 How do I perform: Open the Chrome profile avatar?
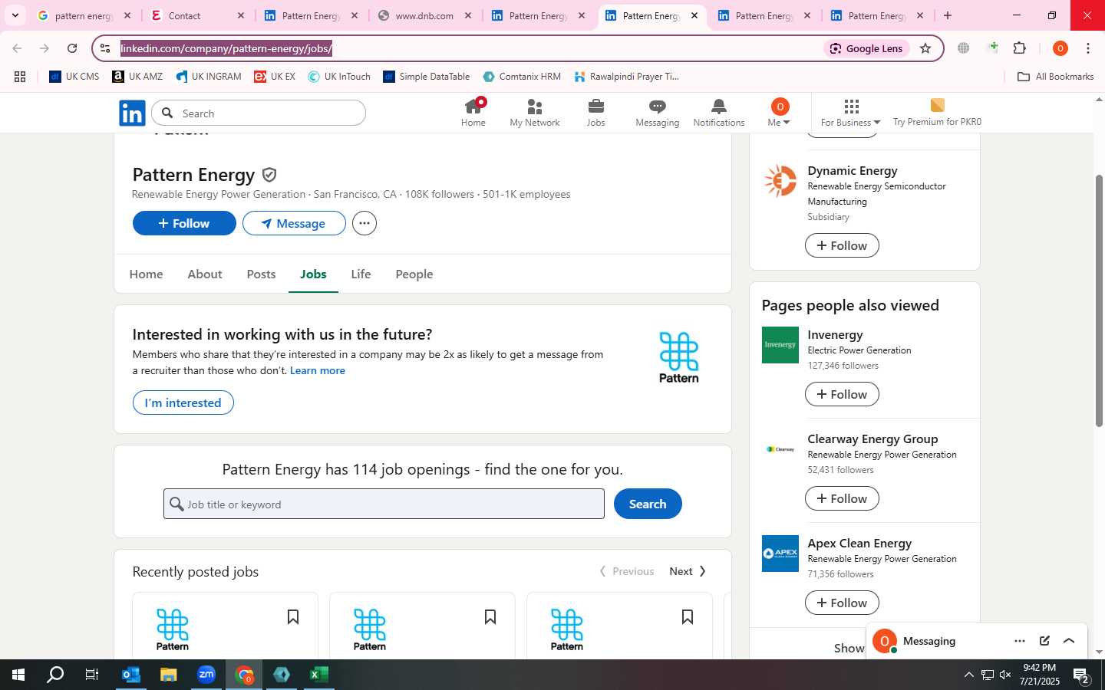(x=1060, y=48)
